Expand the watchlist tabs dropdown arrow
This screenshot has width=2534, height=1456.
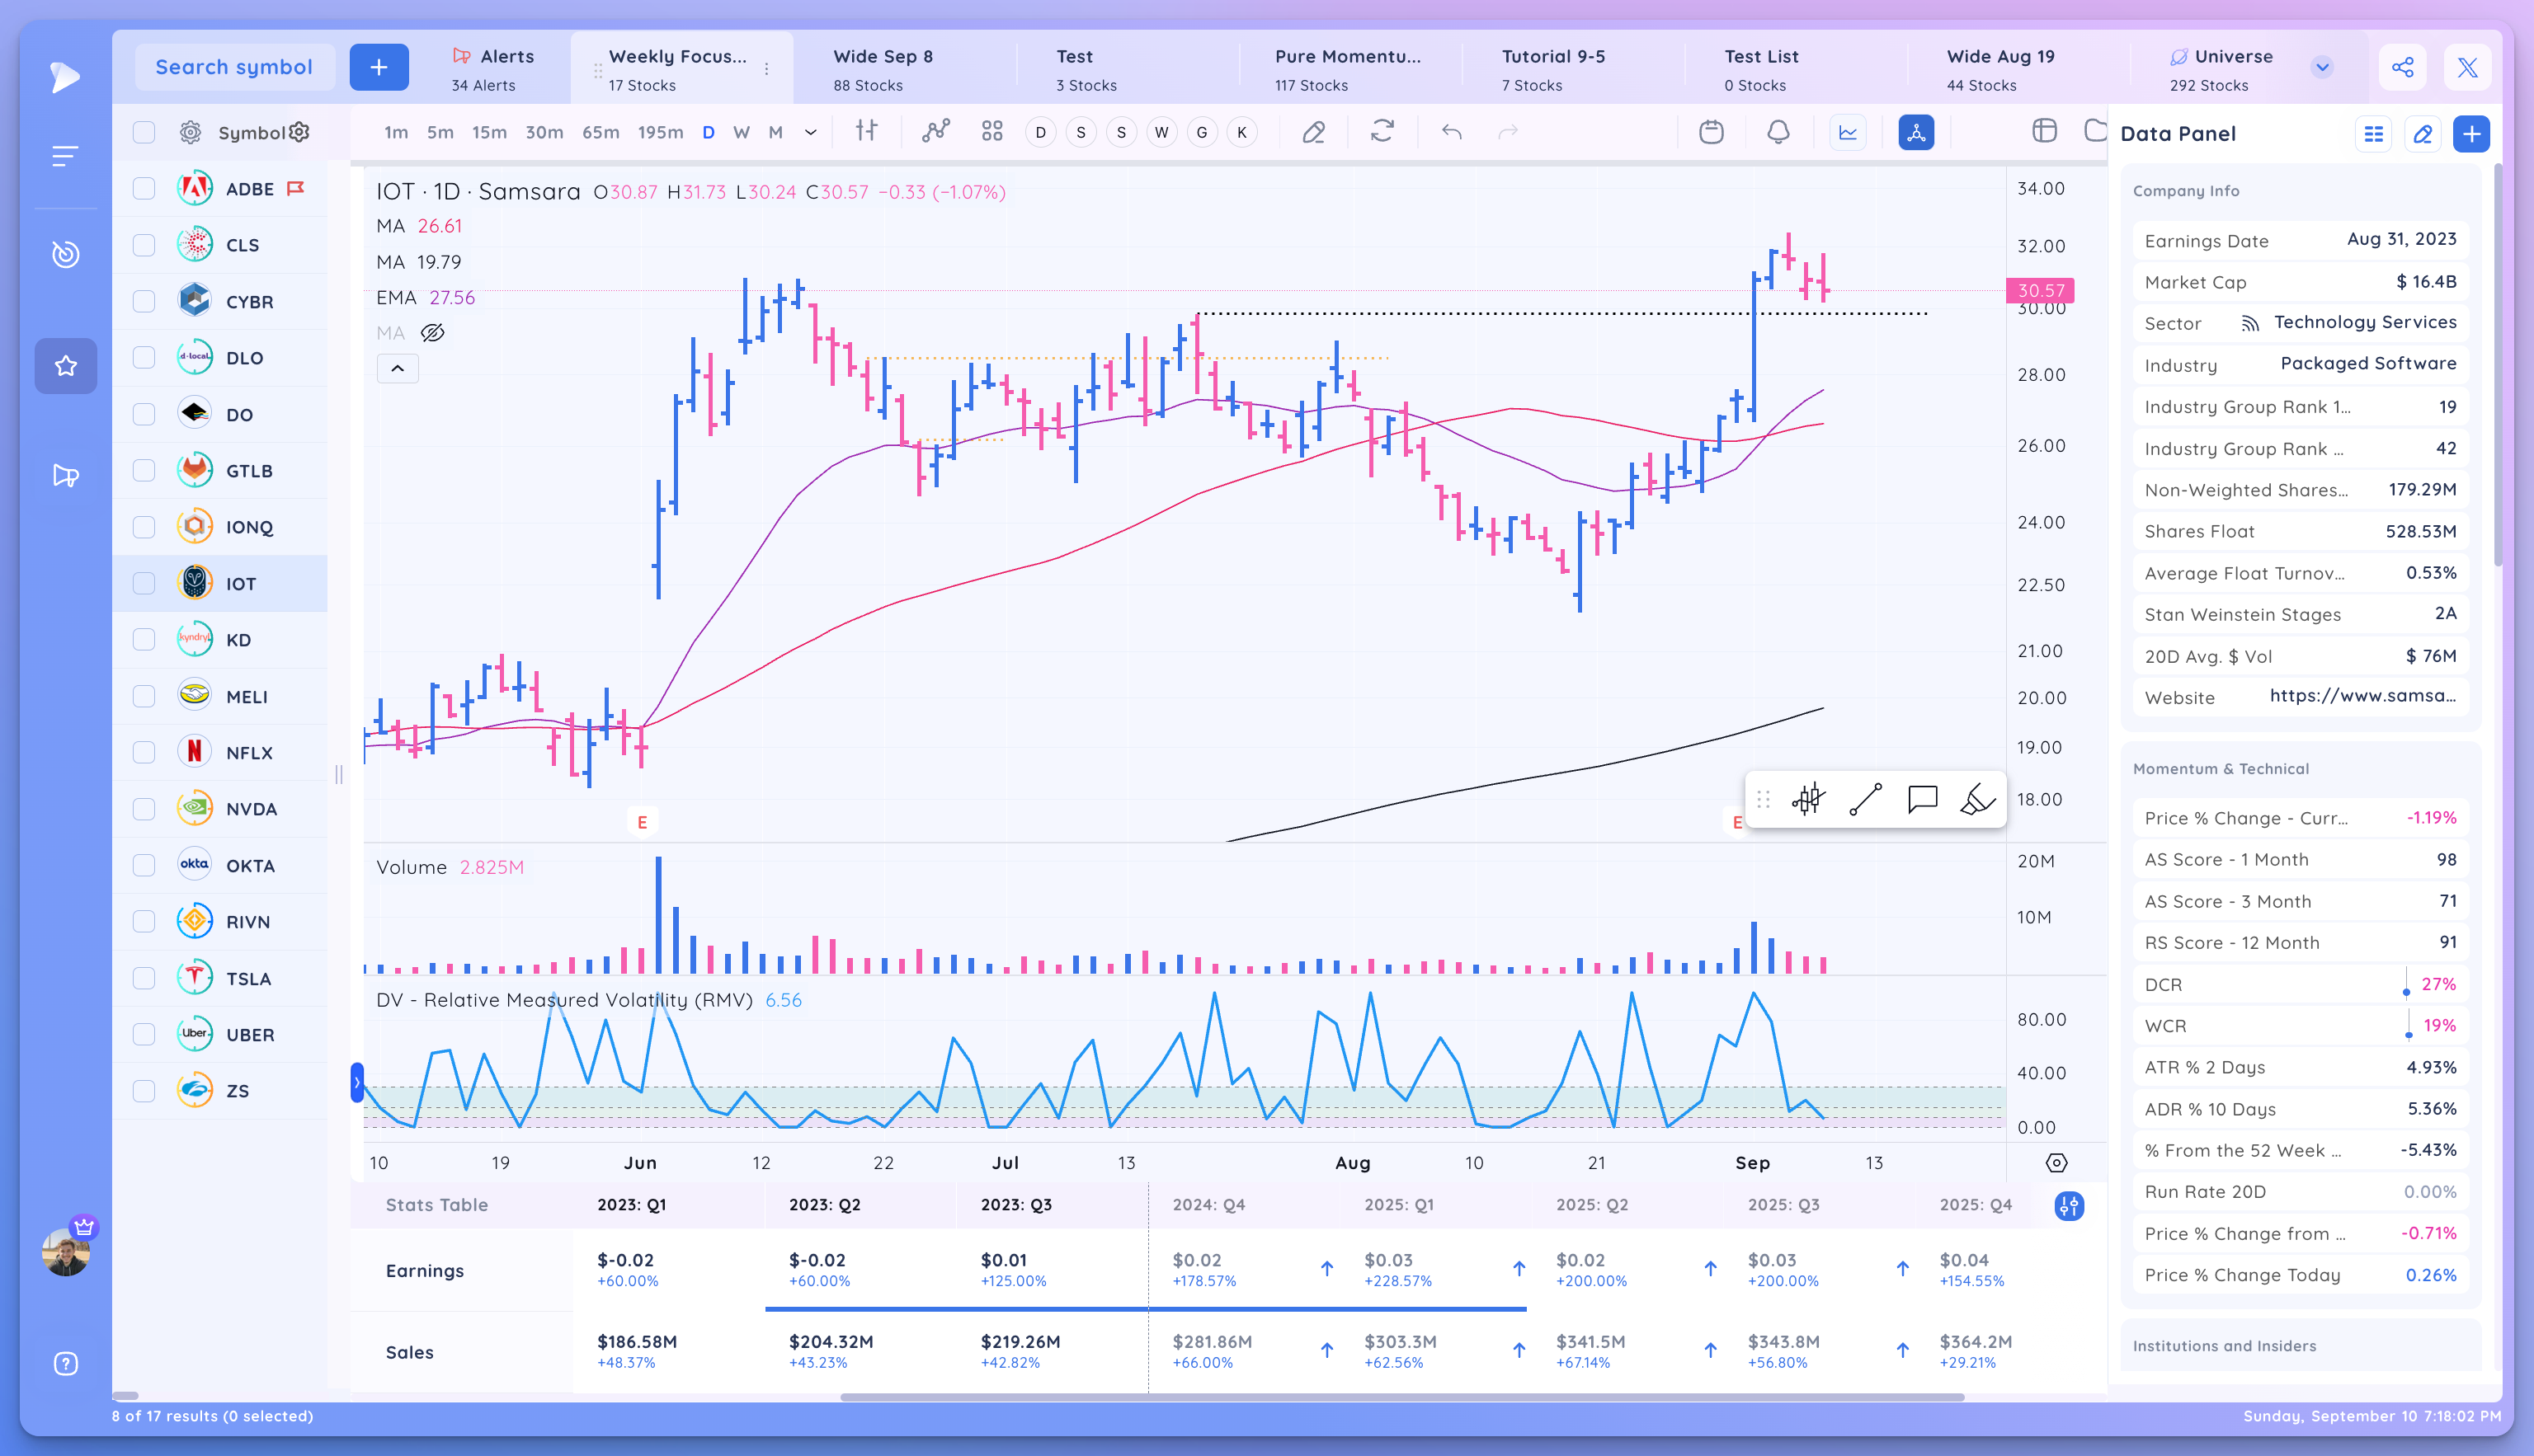point(2322,68)
